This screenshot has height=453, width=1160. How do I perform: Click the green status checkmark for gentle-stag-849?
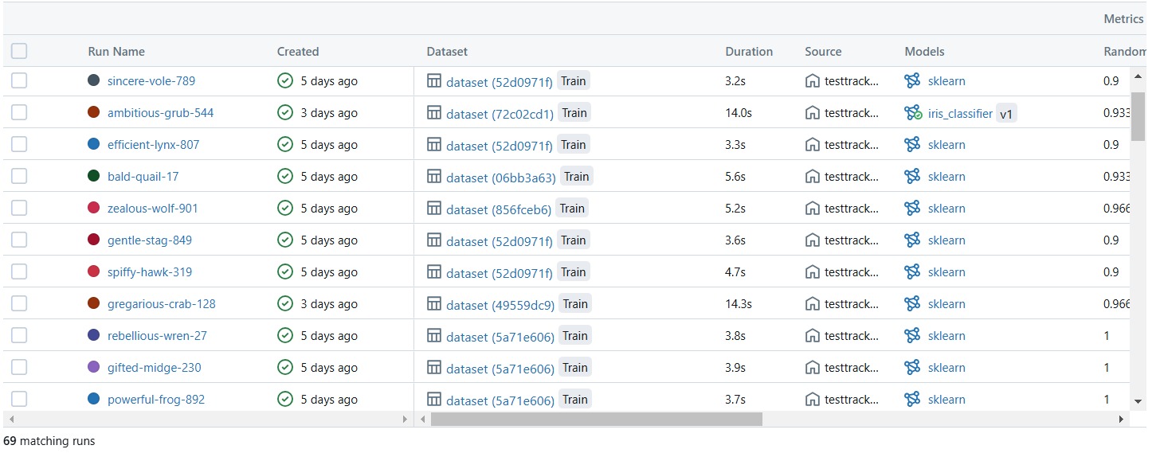pyautogui.click(x=285, y=240)
